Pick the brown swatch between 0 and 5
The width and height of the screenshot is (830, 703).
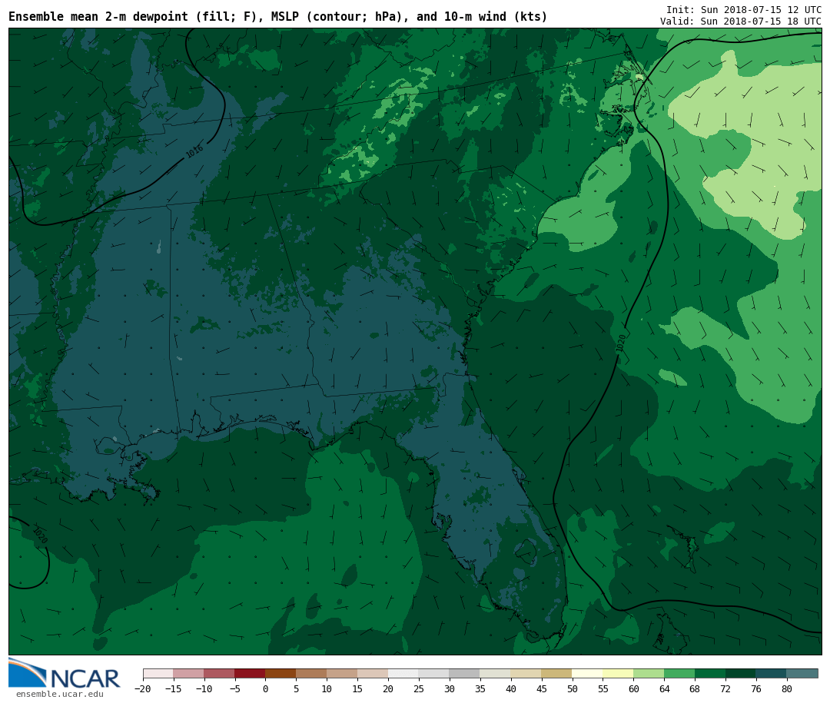[x=281, y=674]
